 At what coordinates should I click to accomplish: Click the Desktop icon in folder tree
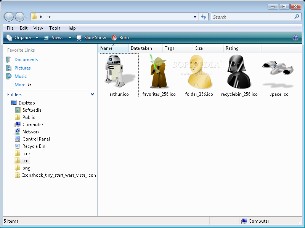[x=13, y=103]
